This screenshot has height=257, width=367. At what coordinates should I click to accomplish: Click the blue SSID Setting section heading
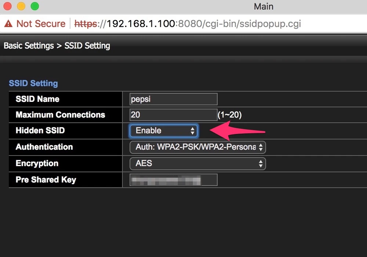point(33,83)
